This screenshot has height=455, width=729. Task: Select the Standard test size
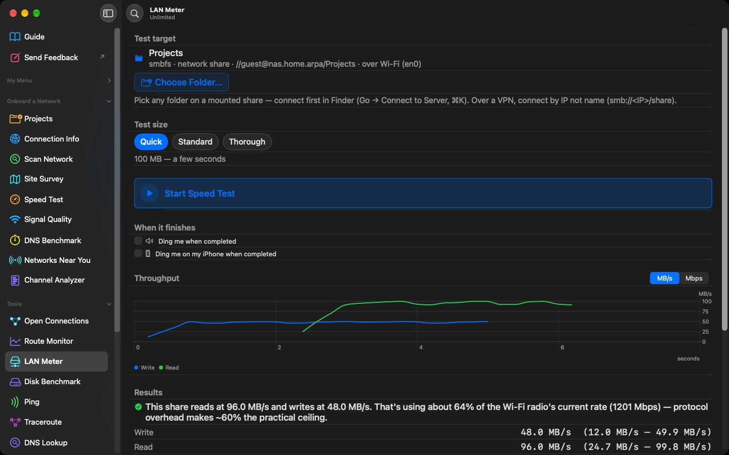point(195,142)
